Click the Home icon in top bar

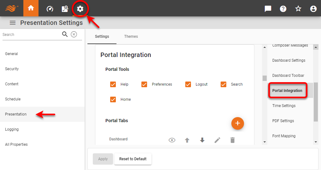point(31,8)
